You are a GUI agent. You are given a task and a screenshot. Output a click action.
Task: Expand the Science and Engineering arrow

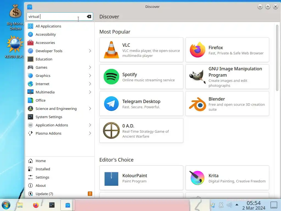[90, 109]
